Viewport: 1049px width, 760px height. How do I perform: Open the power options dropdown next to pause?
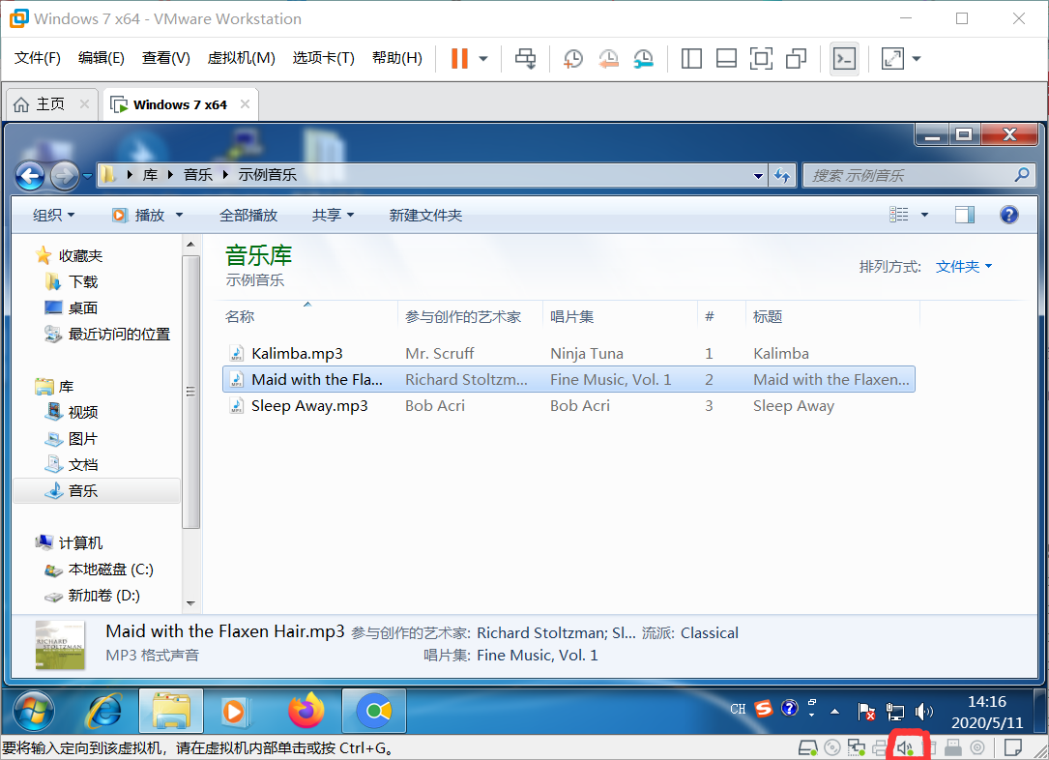pos(483,59)
